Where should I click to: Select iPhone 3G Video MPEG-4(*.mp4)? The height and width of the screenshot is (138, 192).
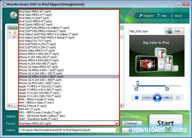(69, 67)
